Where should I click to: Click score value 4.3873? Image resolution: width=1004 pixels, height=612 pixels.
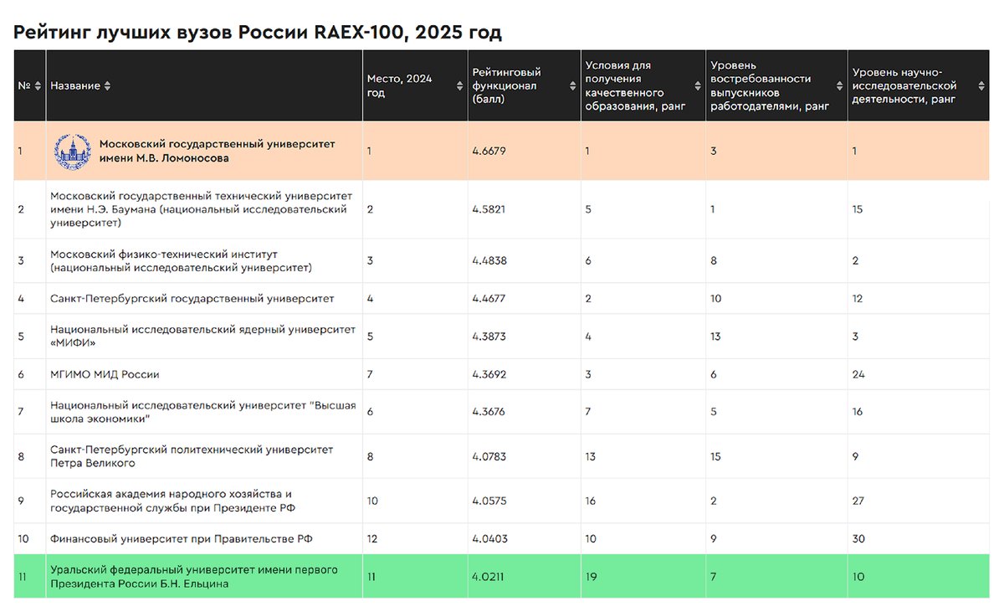point(489,336)
